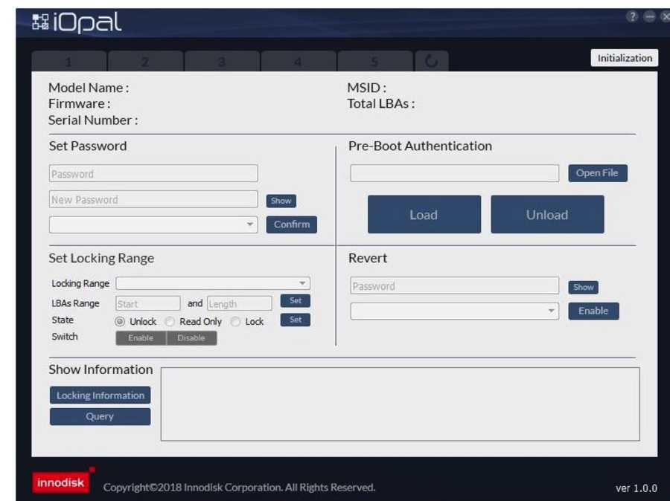Select the Read Only state option
This screenshot has width=670, height=501.
[x=170, y=321]
